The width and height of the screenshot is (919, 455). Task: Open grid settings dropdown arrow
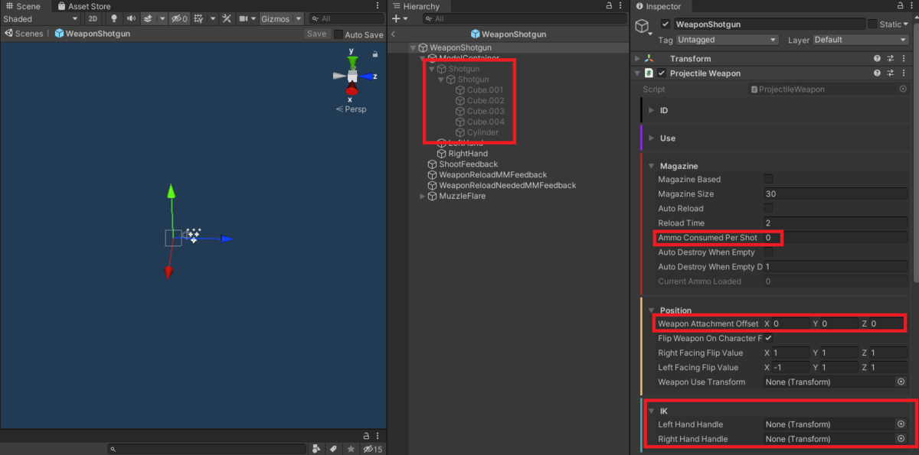coord(212,18)
